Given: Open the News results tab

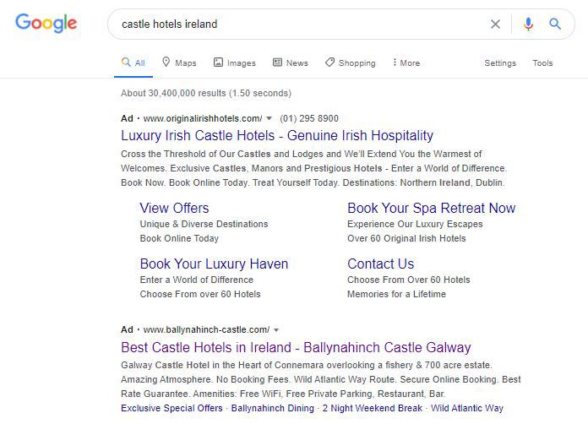Looking at the screenshot, I should coord(290,63).
